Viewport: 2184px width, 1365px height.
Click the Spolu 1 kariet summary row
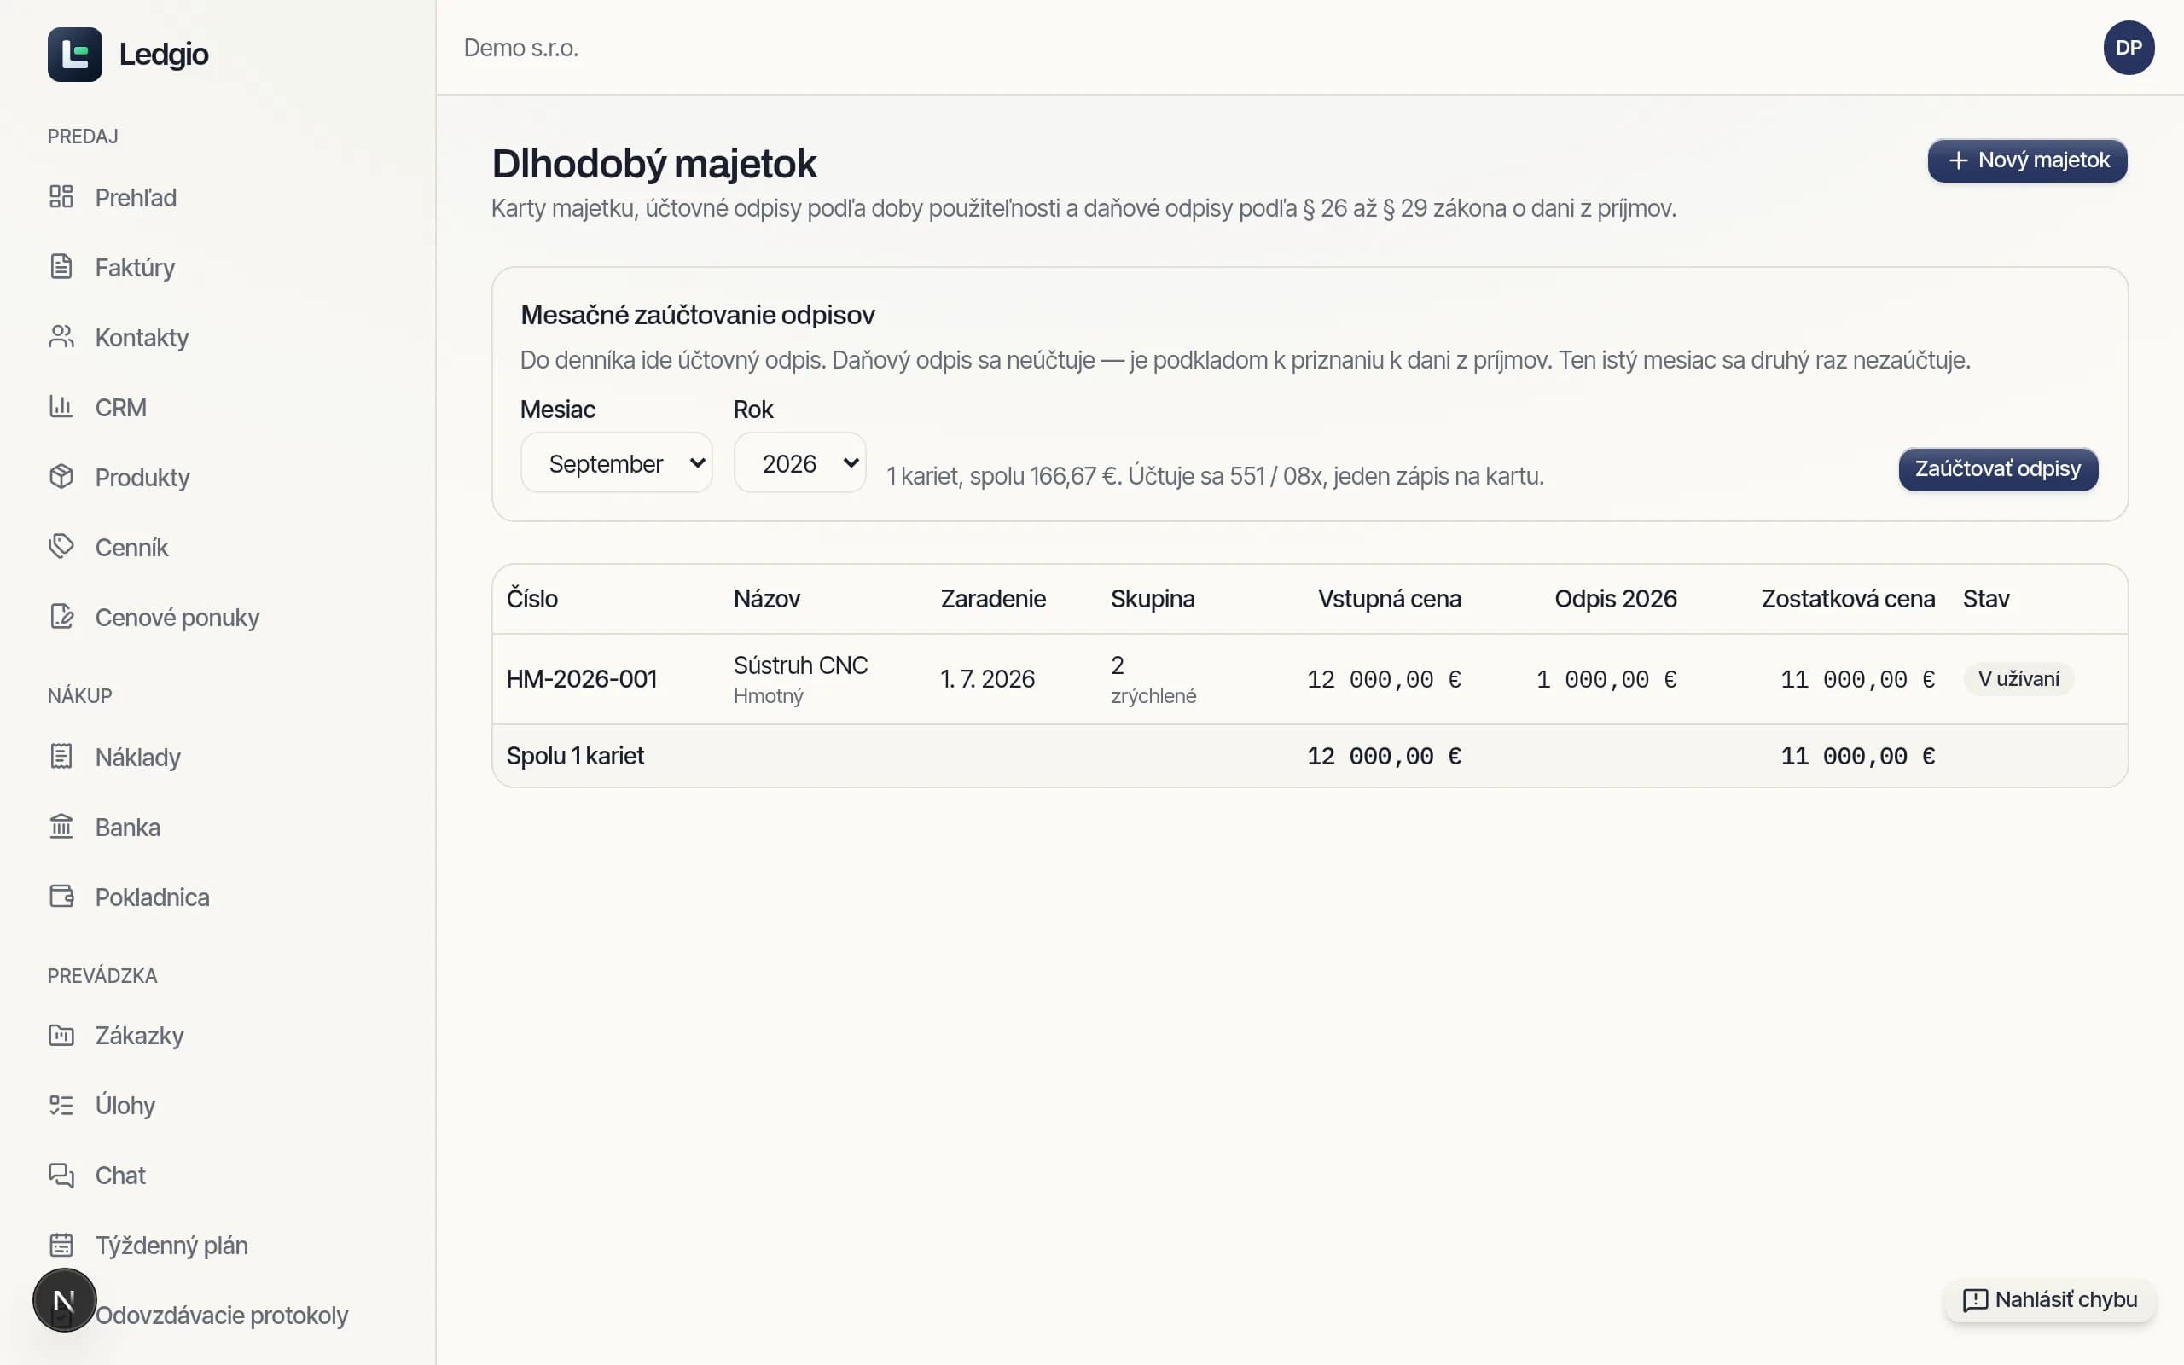click(x=1310, y=756)
